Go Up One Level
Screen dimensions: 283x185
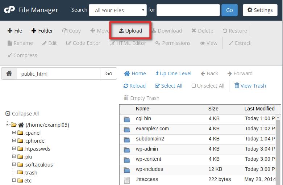pyautogui.click(x=173, y=73)
